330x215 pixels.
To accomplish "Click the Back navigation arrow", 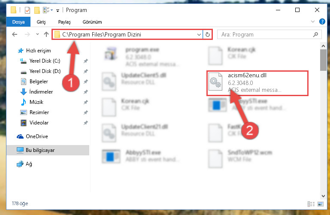I will [x=15, y=34].
